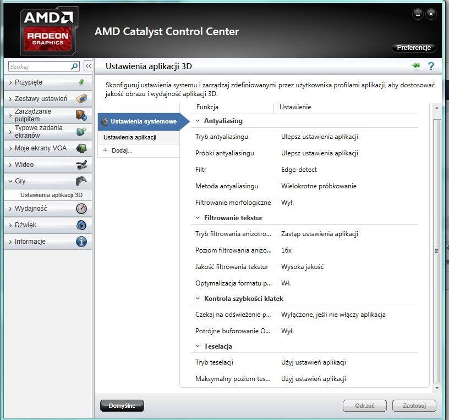Click the Funkcja column header
The image size is (449, 420).
coord(207,107)
